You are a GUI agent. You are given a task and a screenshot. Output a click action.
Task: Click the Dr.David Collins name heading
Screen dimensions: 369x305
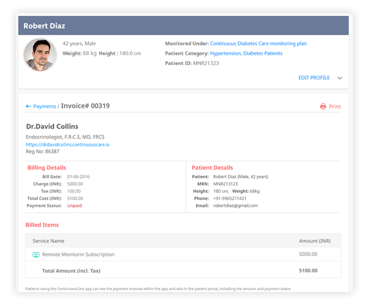tap(52, 127)
